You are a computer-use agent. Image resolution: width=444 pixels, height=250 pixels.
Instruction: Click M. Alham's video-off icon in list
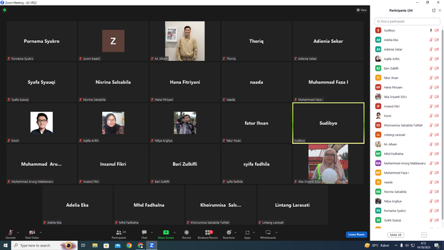(x=436, y=144)
